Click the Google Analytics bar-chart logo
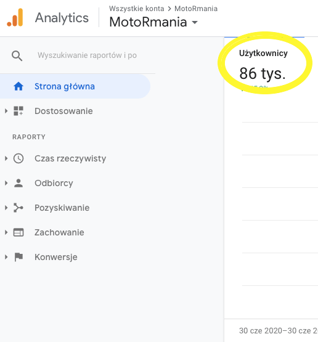 coord(15,17)
